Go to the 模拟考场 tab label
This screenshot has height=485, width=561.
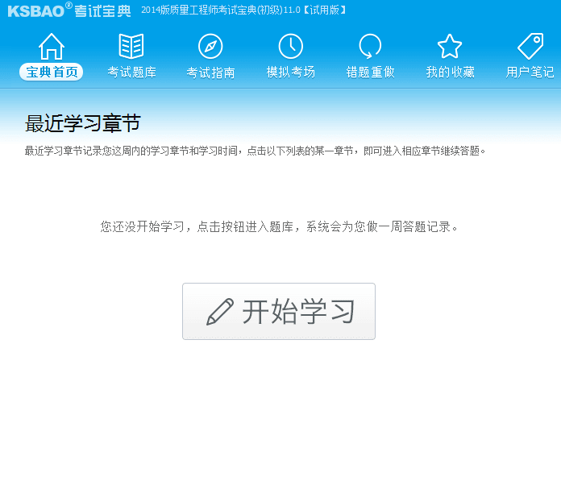coord(290,73)
